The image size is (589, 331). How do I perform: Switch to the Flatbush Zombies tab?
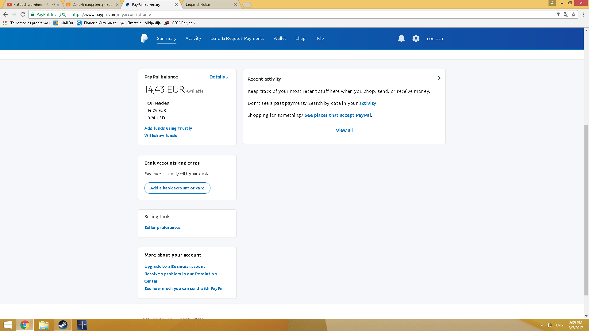31,5
